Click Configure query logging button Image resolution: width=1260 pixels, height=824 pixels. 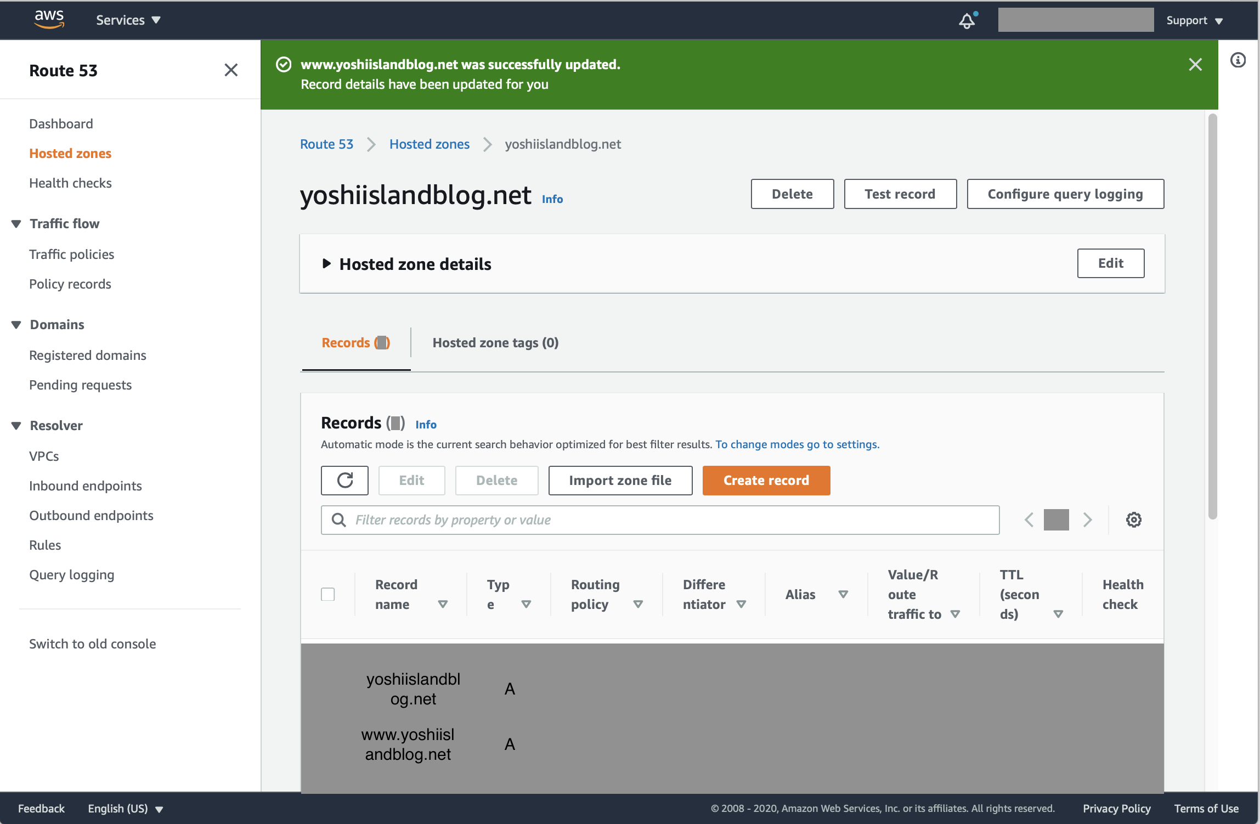pos(1065,194)
